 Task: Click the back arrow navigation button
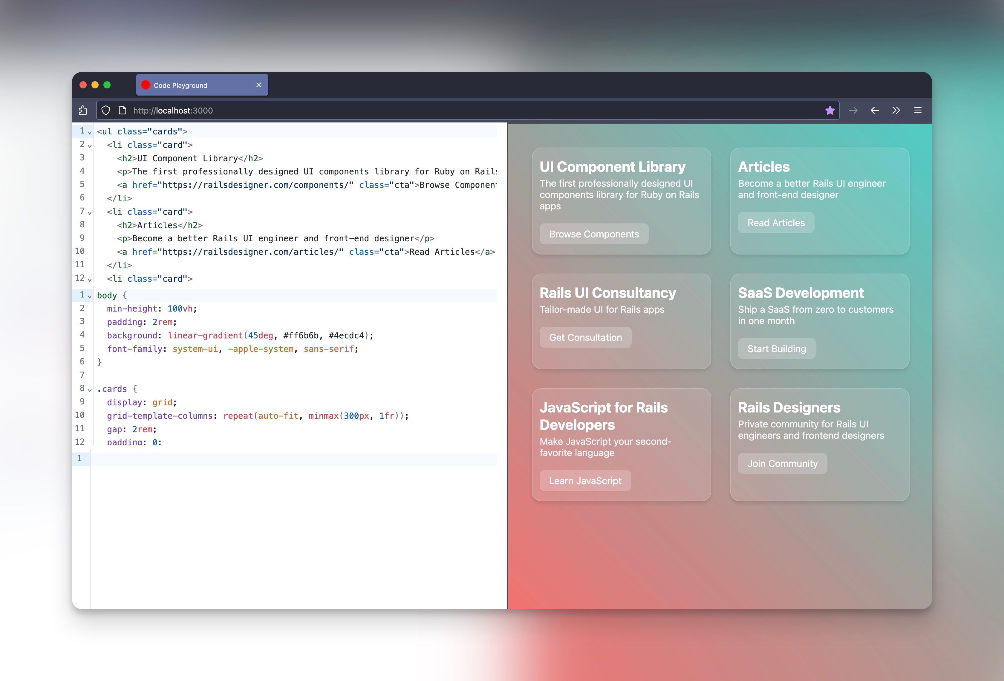pyautogui.click(x=875, y=111)
